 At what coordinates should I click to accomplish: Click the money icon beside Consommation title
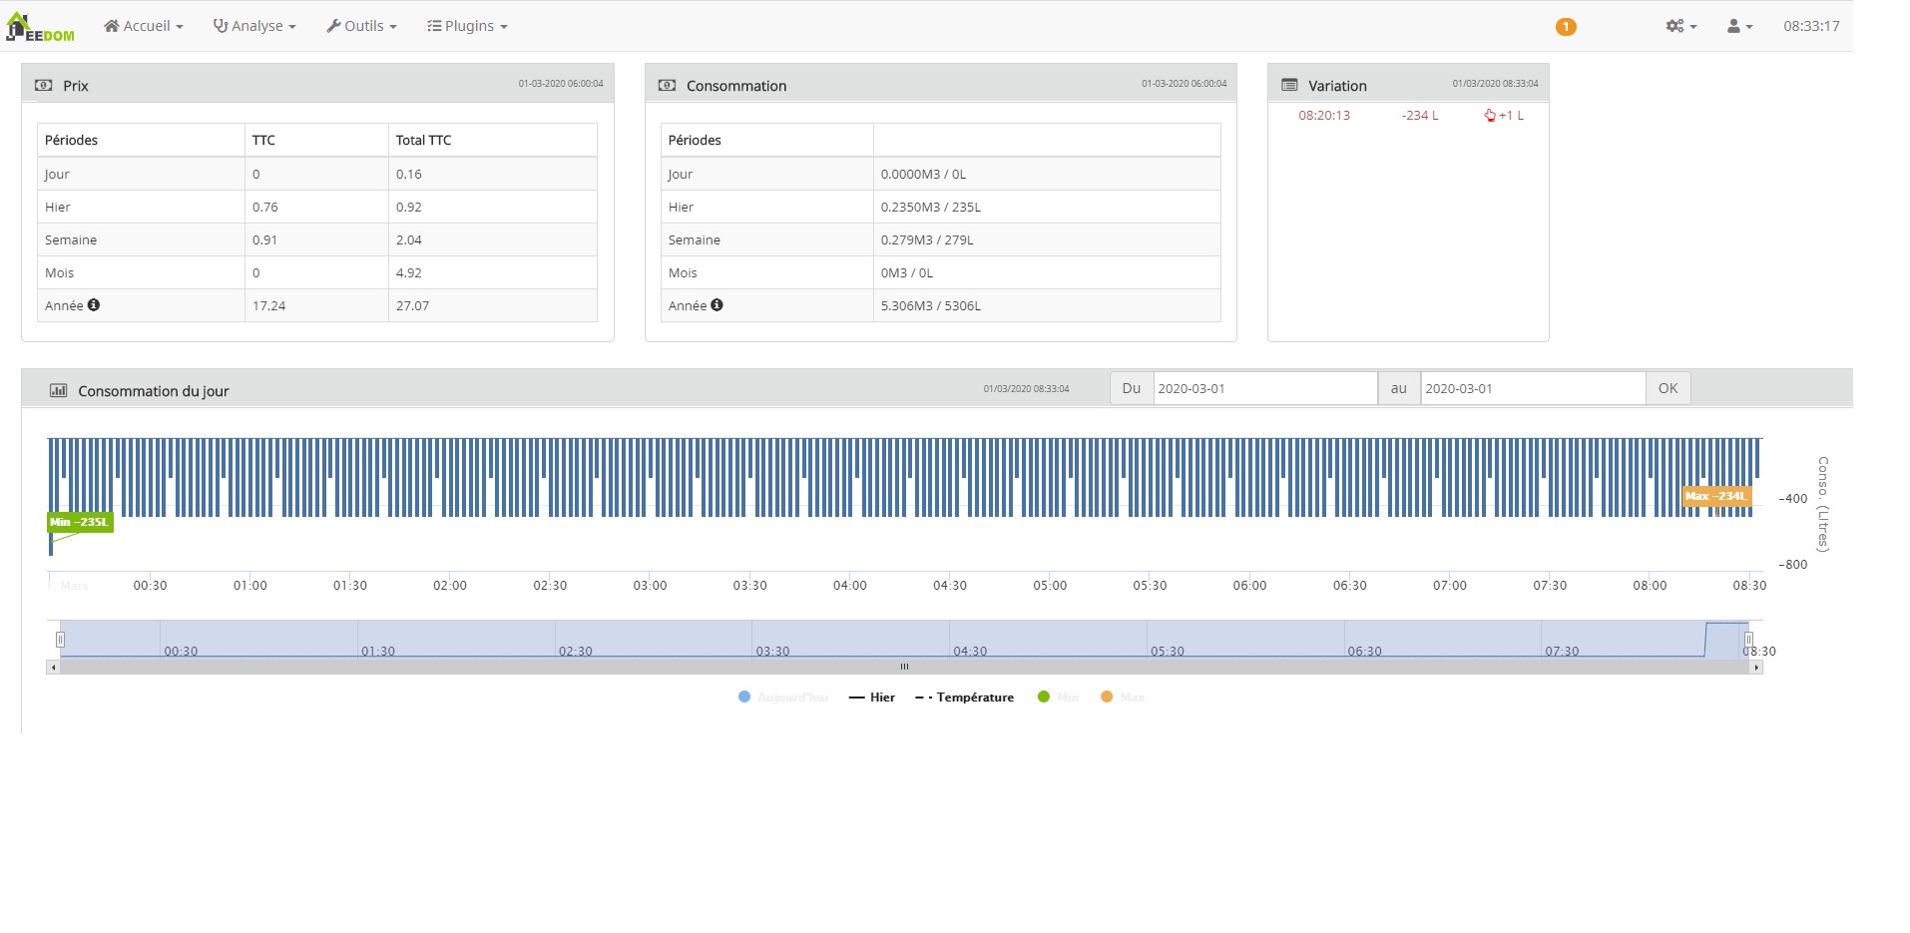pyautogui.click(x=667, y=86)
